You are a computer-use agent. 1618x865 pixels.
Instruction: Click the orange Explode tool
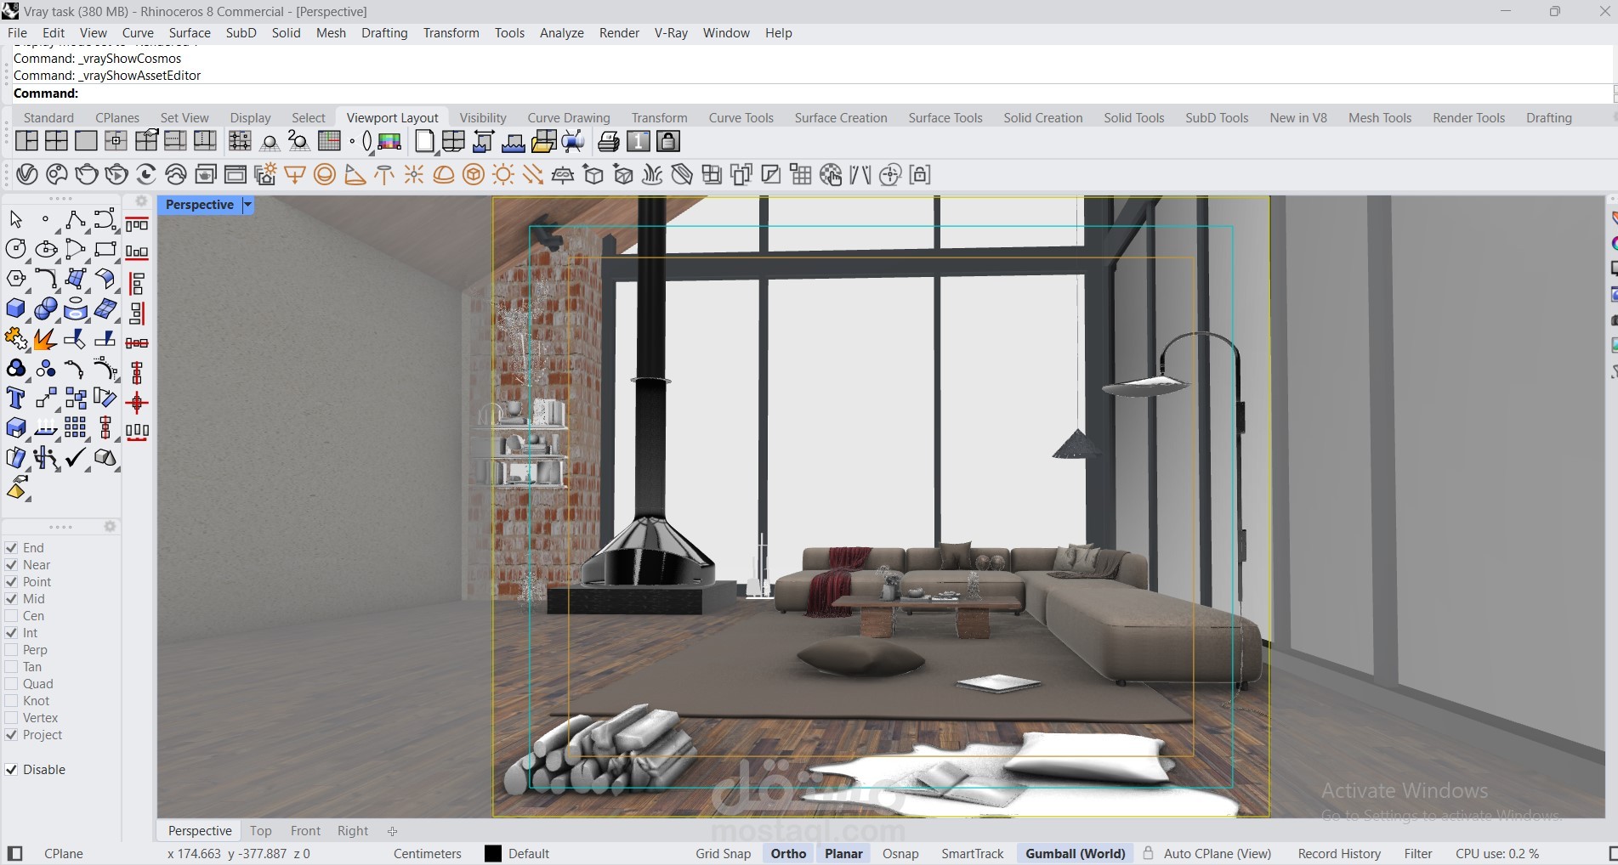point(45,339)
